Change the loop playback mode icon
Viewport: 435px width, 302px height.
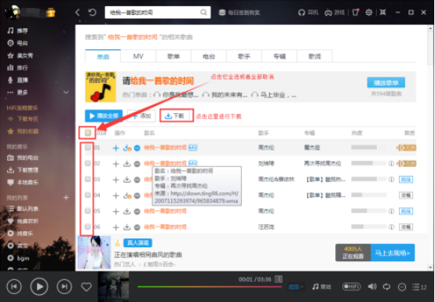click(387, 286)
